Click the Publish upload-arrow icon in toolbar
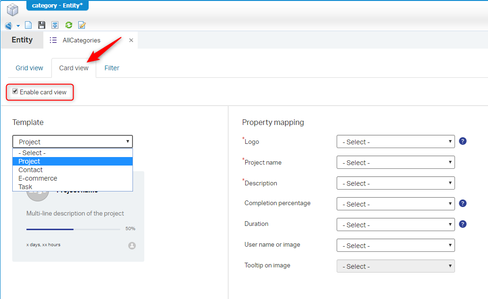 pyautogui.click(x=55, y=25)
